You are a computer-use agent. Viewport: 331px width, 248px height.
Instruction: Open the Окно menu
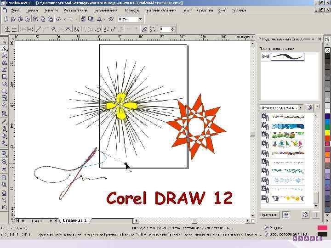point(222,10)
